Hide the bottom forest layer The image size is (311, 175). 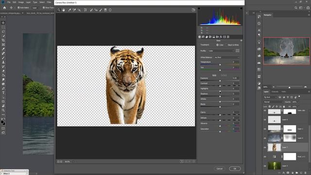click(x=265, y=166)
